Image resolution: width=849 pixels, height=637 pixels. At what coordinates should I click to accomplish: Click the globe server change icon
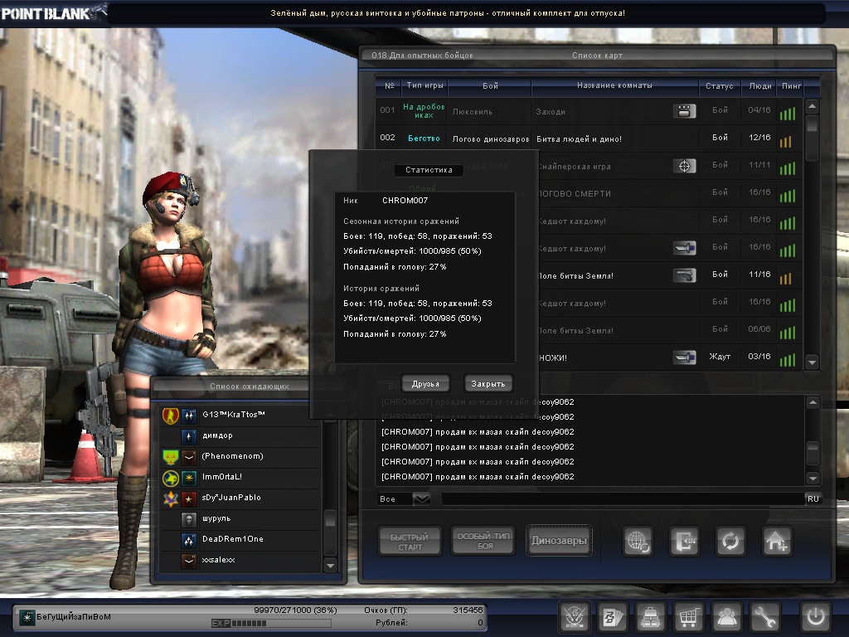638,542
